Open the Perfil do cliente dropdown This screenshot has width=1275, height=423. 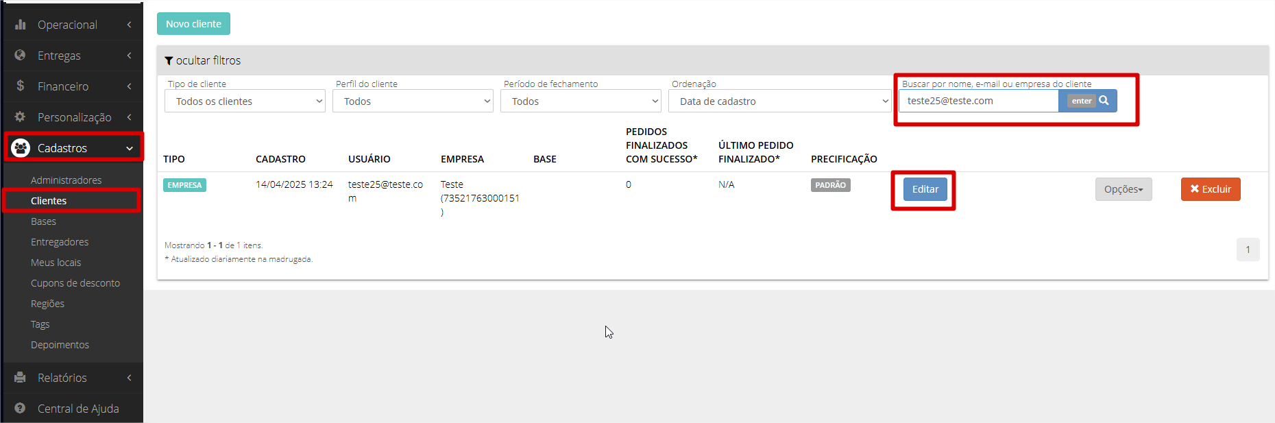coord(413,101)
